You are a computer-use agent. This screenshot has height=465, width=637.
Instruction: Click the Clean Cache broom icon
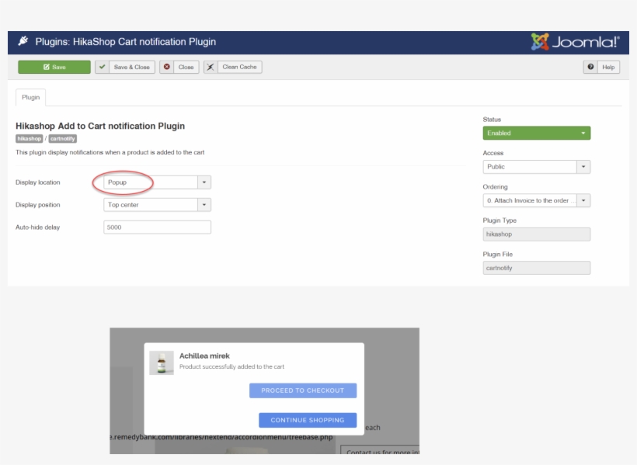(x=211, y=68)
